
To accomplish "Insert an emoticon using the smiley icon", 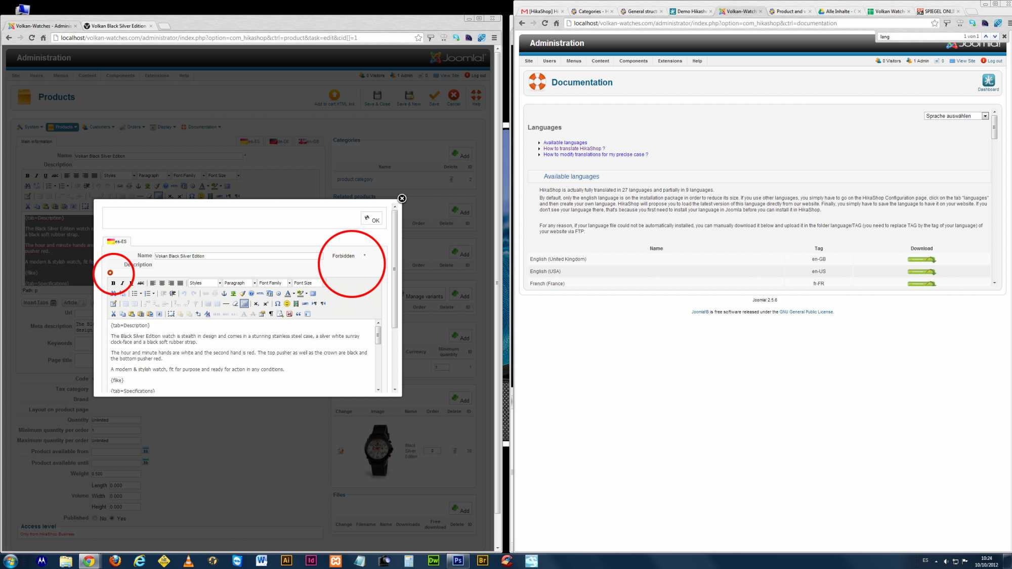I will (287, 304).
